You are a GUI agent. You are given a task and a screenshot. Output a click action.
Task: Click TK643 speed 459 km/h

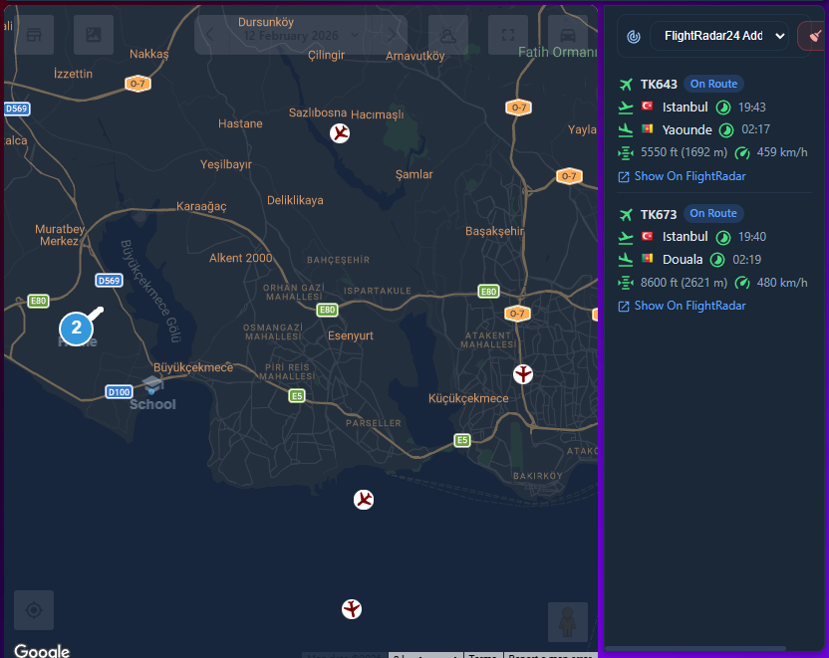click(782, 152)
